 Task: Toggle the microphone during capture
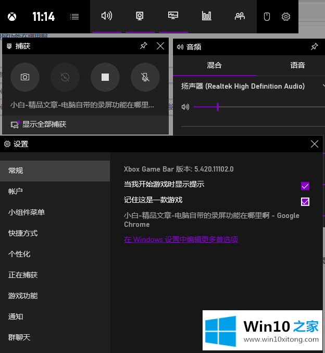(x=145, y=77)
